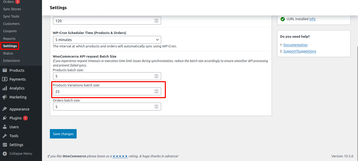
Task: Open Payments via its dollar icon
Action: [x=5, y=79]
